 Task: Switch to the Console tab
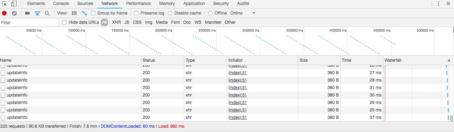pos(61,4)
